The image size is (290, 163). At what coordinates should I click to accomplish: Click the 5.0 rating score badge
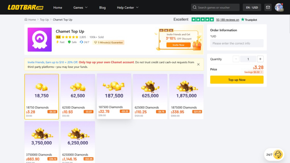pos(58,37)
